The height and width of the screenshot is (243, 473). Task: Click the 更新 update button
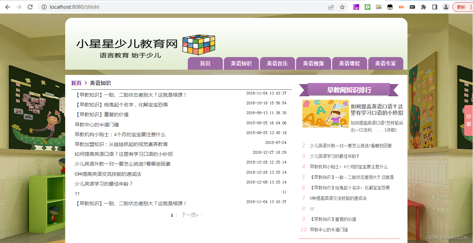click(x=461, y=7)
